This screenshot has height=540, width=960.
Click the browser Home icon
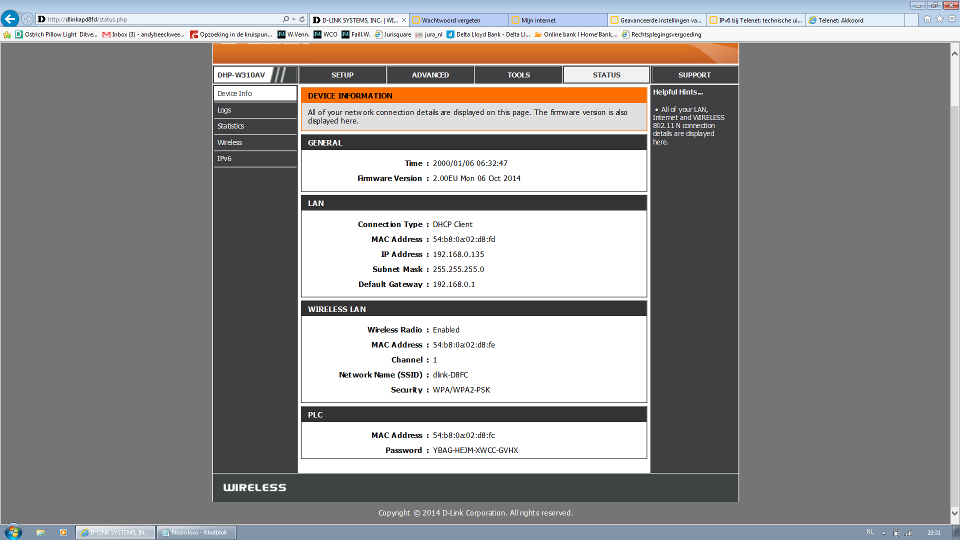[x=927, y=19]
